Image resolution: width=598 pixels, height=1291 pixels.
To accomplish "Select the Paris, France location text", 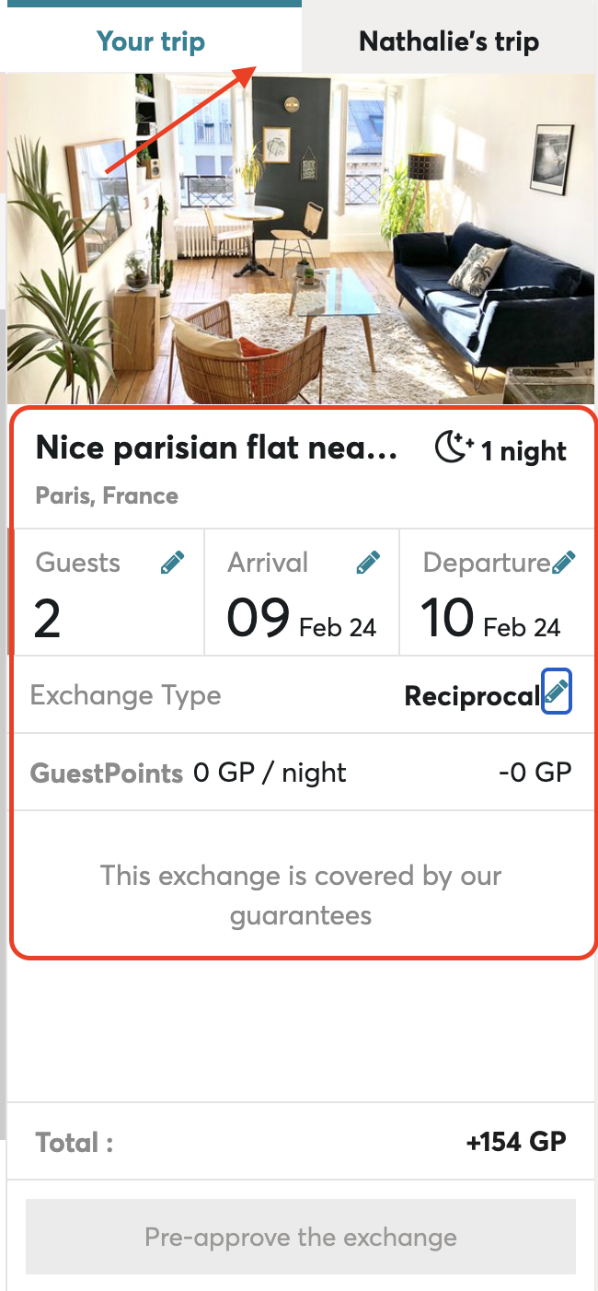I will click(107, 496).
